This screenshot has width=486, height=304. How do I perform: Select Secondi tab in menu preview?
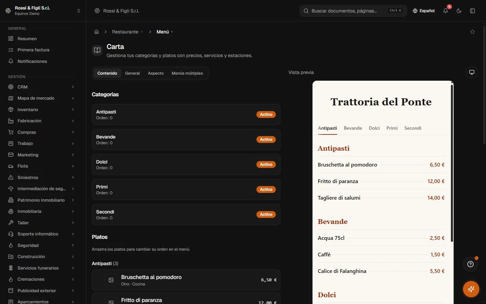point(413,128)
